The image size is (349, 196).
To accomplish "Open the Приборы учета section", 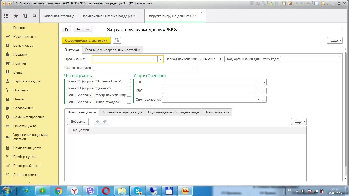I will tap(29, 157).
